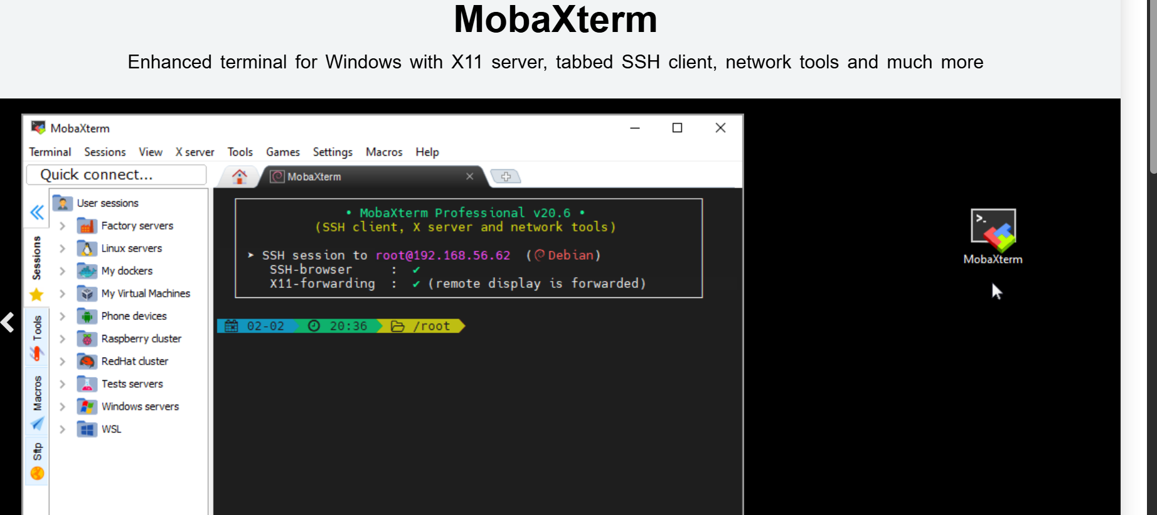Viewport: 1157px width, 515px height.
Task: Switch to the MobaXterm session tab
Action: pos(373,177)
